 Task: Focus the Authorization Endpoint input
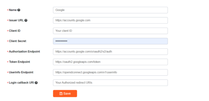click(x=110, y=52)
